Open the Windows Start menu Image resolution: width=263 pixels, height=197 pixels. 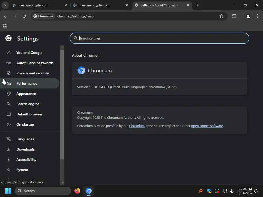8,191
